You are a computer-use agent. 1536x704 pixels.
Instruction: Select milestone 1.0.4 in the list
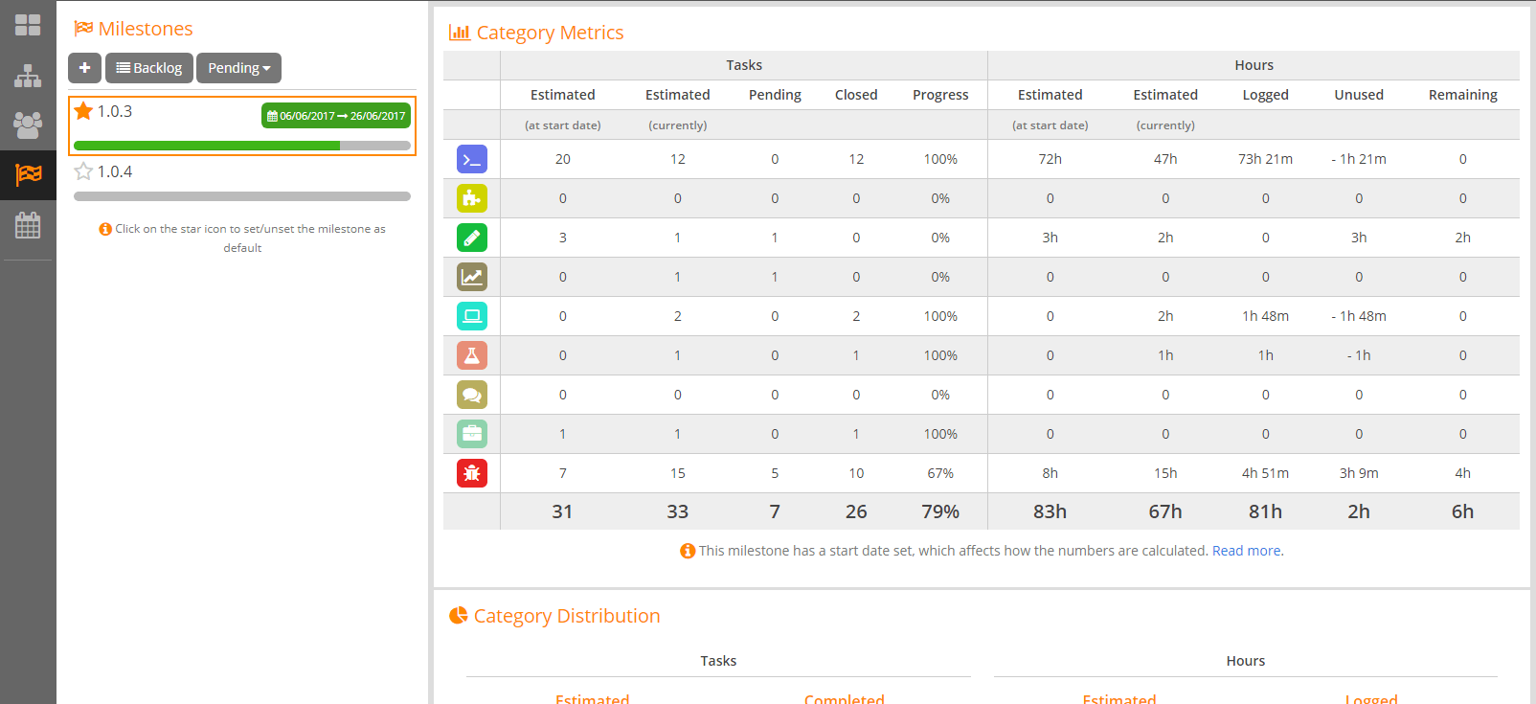[x=115, y=172]
